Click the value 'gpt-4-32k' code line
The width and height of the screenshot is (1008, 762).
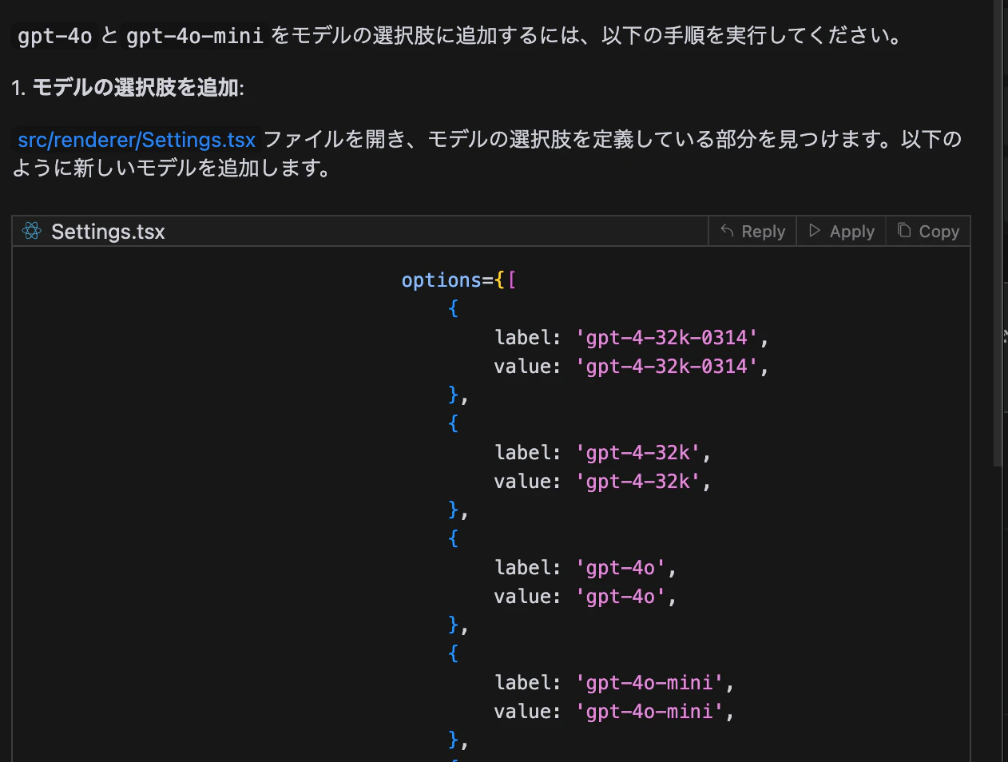(x=602, y=482)
